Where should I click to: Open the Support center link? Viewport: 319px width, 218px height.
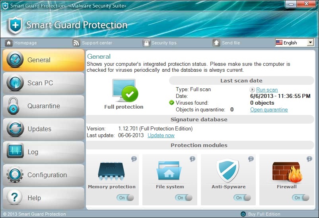pyautogui.click(x=97, y=43)
